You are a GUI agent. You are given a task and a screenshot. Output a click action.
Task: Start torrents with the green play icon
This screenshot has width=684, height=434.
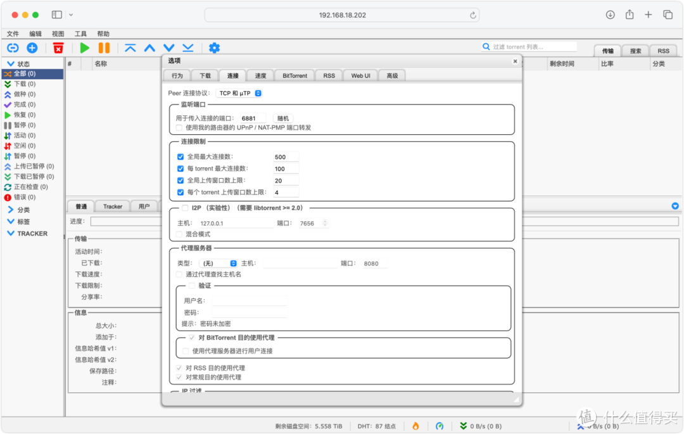click(x=85, y=48)
